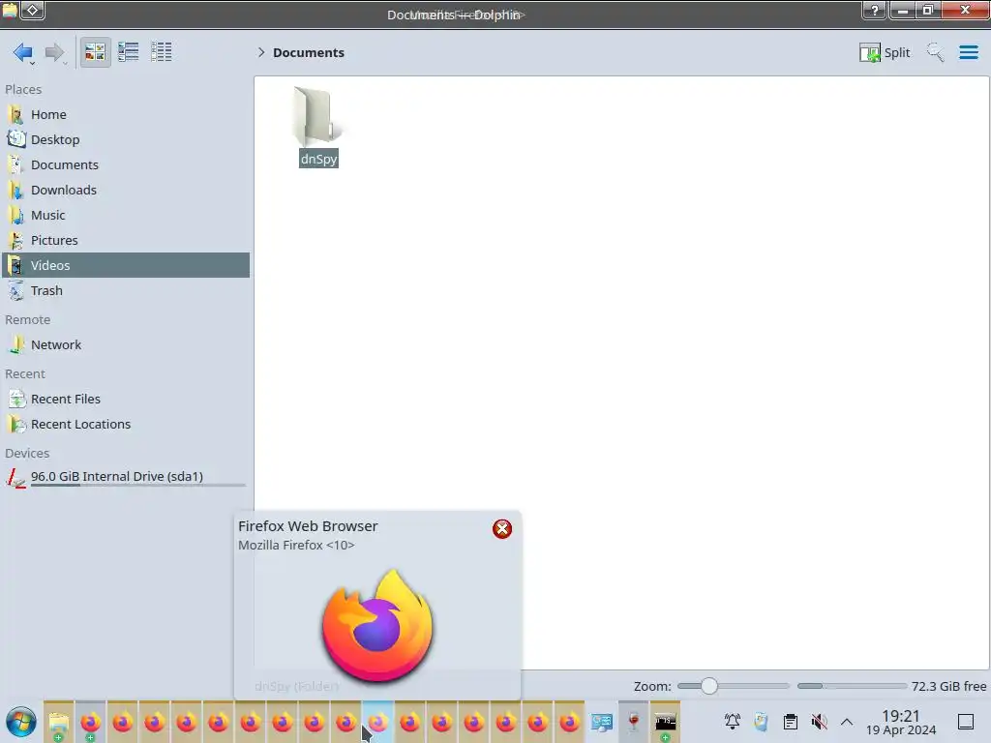Go back with the blue Back arrow
This screenshot has height=743, width=991.
[x=23, y=52]
